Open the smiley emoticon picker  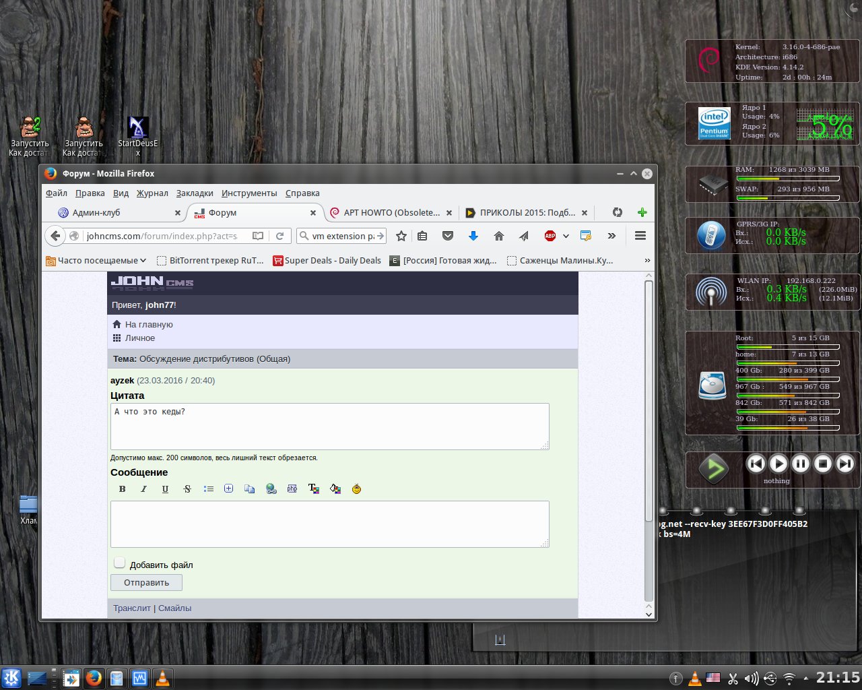click(x=356, y=489)
